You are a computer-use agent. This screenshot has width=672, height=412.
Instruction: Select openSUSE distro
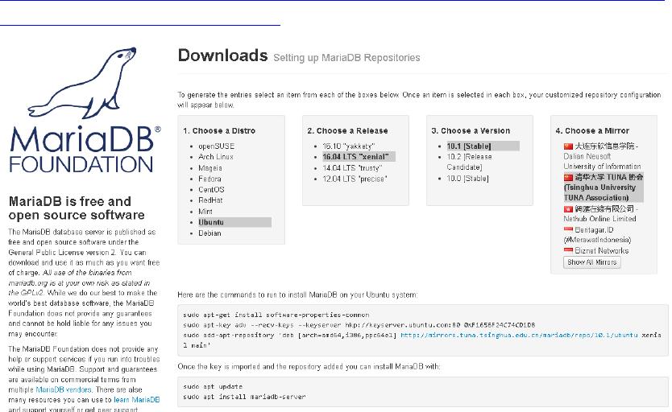(216, 146)
